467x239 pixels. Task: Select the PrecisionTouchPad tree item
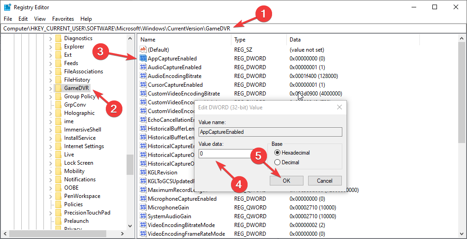click(x=87, y=213)
